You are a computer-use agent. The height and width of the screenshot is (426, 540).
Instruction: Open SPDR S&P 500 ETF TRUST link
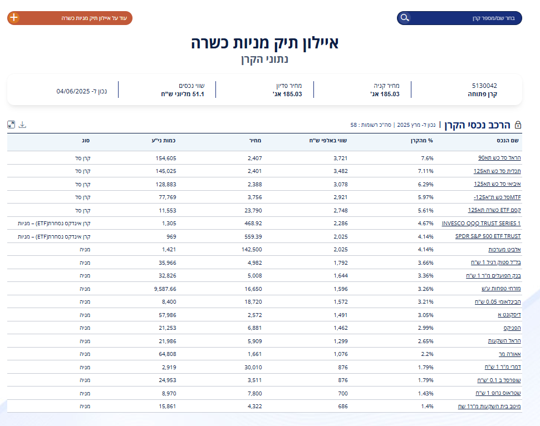488,236
